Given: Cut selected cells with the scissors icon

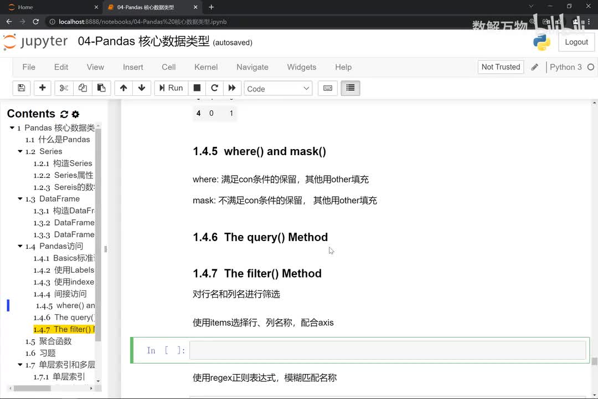Looking at the screenshot, I should click(x=64, y=88).
